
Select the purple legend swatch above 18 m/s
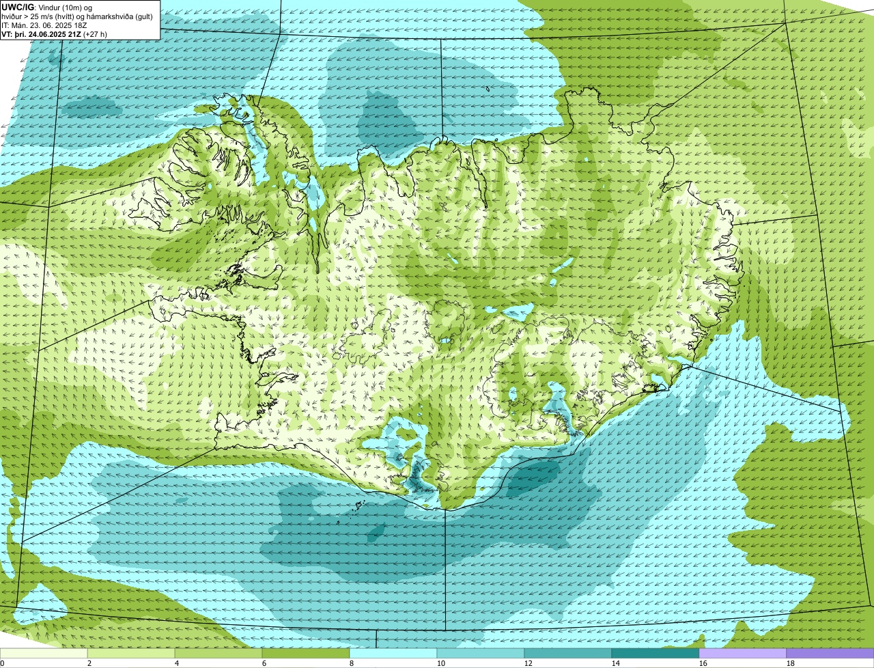[830, 653]
